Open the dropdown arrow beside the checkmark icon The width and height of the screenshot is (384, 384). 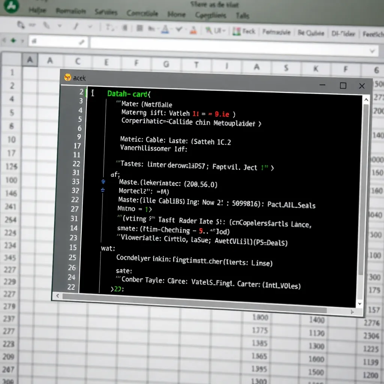(184, 30)
